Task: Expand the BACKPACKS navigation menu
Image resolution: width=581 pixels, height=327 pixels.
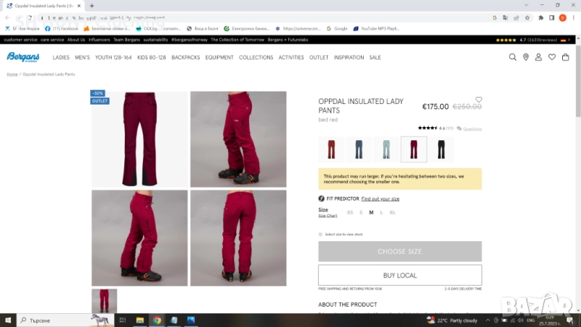Action: [185, 57]
